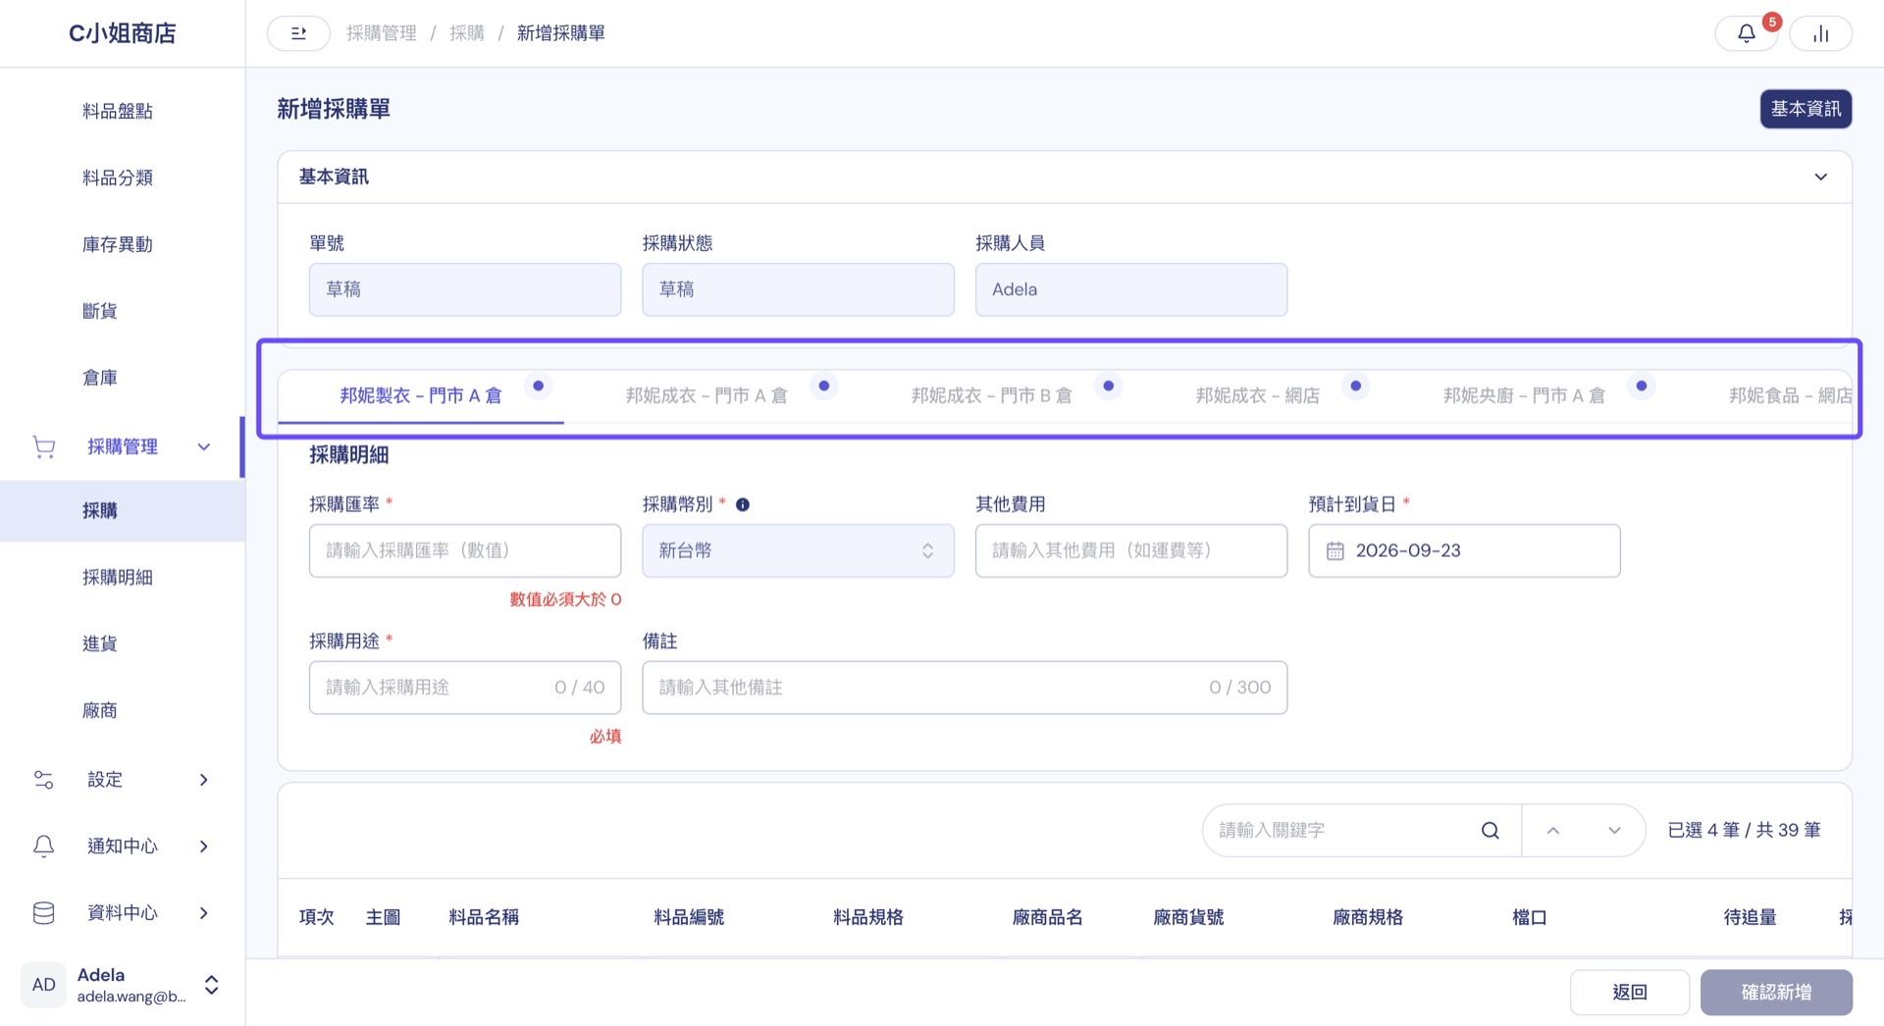Expand the 通知中心 menu chevron
Image resolution: width=1884 pixels, height=1026 pixels.
coord(204,846)
